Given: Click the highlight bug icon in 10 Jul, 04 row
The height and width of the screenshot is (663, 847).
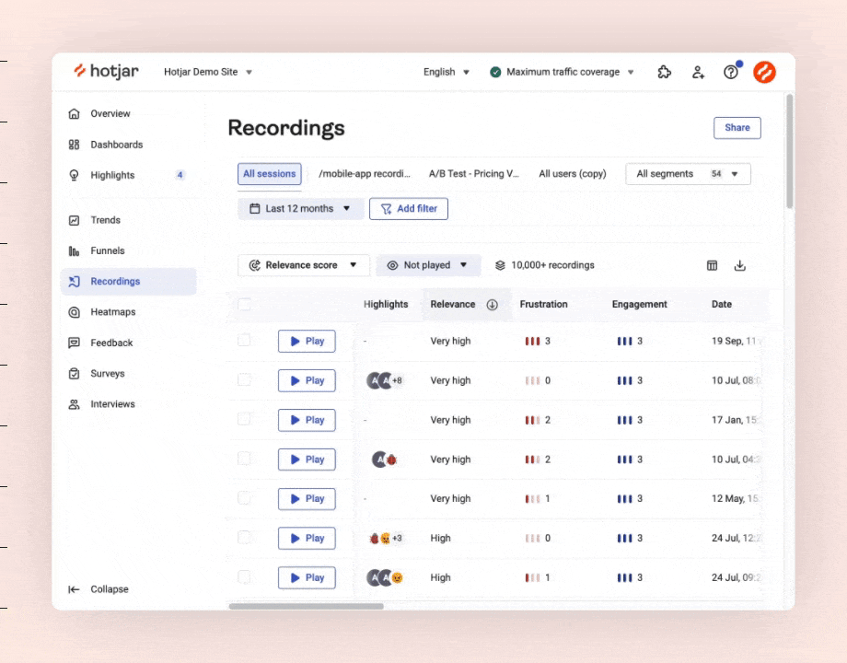Looking at the screenshot, I should tap(391, 459).
